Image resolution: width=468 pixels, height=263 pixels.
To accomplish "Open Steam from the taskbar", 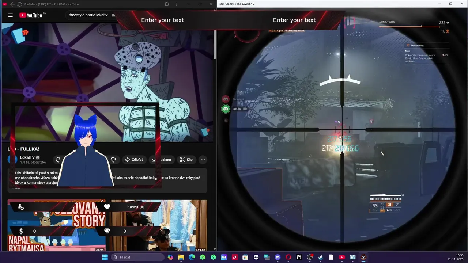I will click(x=320, y=257).
